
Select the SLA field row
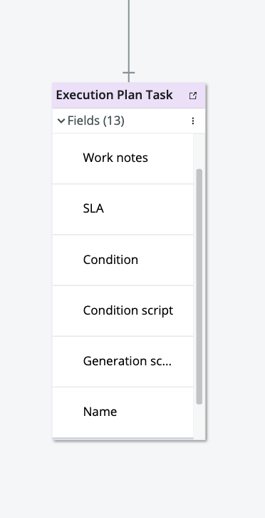123,209
